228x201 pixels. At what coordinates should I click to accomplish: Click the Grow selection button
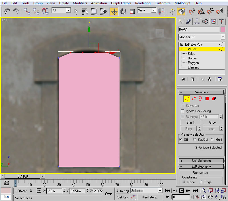(x=213, y=122)
